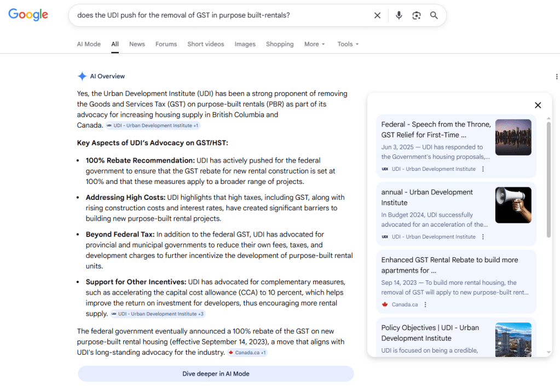Open AI Overview three-dot options menu
The height and width of the screenshot is (386, 560).
(556, 77)
